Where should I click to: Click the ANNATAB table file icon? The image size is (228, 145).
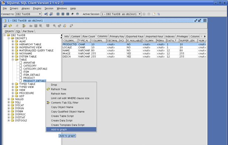pyautogui.click(x=21, y=63)
